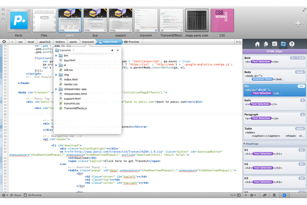
Task: Click the cursor position 51:4 indicator
Action: (x=233, y=195)
